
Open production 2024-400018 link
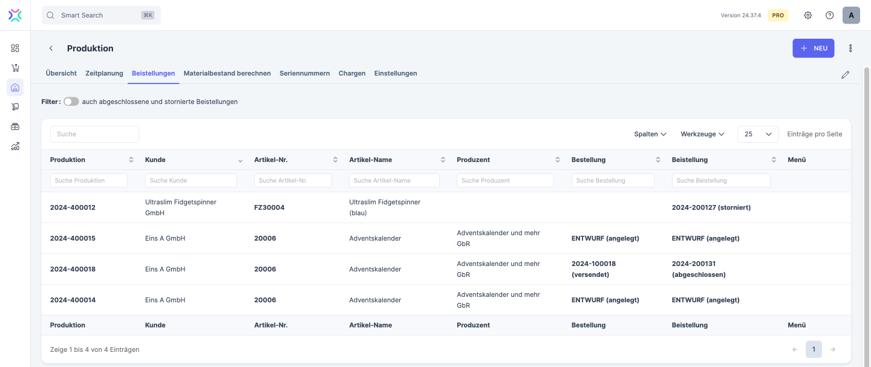[73, 269]
